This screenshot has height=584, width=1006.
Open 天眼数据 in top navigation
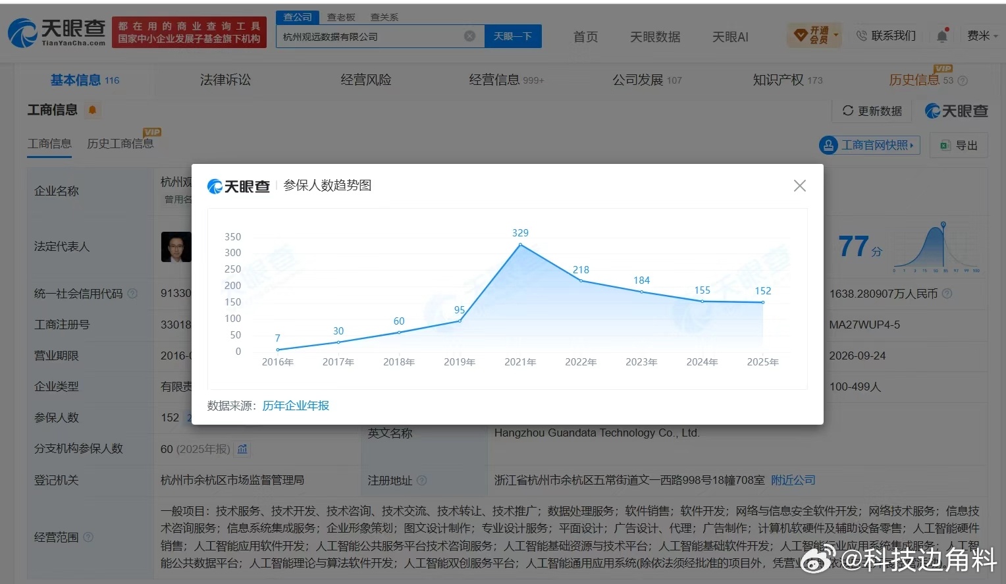point(655,37)
